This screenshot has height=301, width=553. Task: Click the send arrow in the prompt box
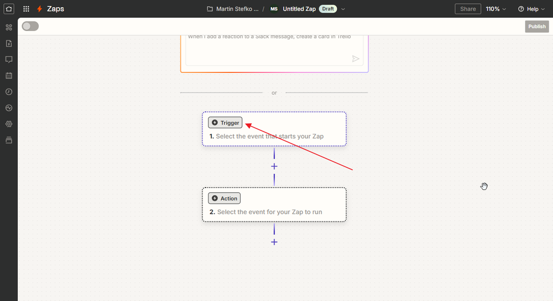pyautogui.click(x=356, y=59)
